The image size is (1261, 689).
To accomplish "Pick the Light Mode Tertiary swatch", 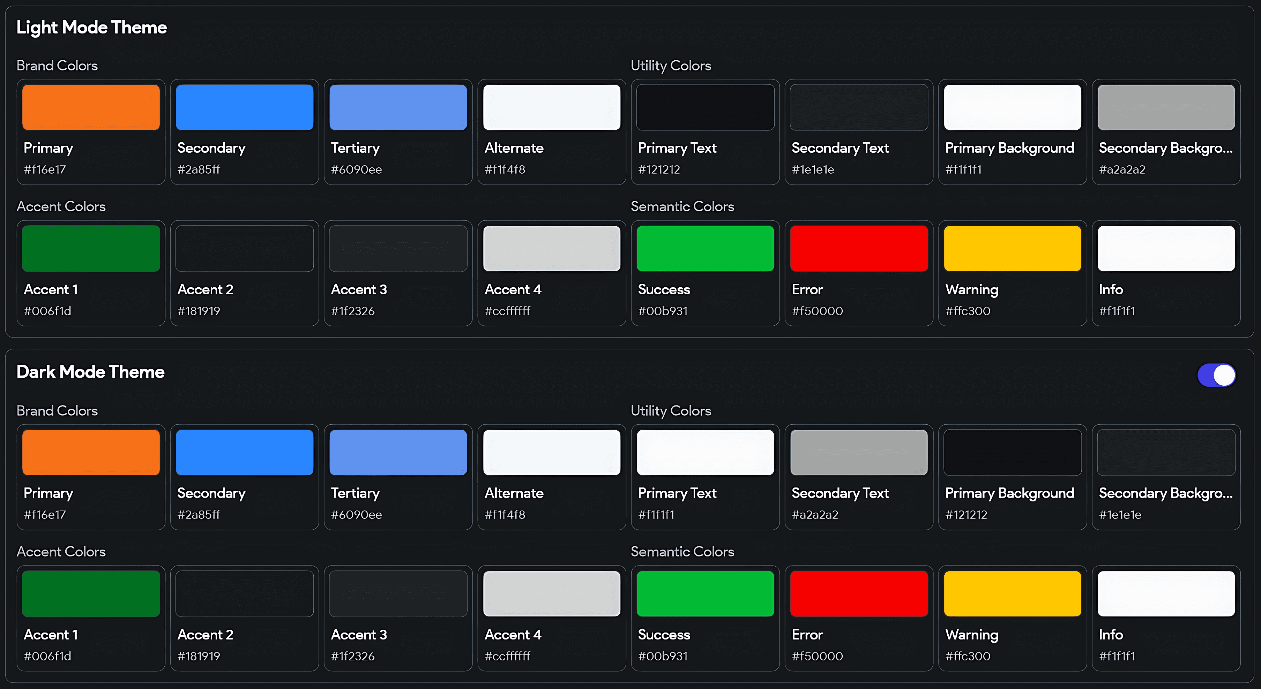I will coord(398,107).
